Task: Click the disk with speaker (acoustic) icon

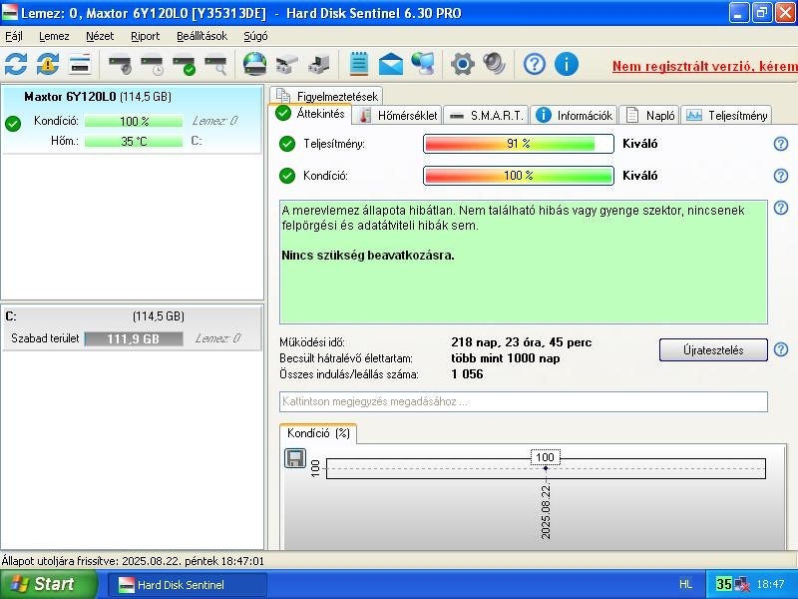Action: click(120, 64)
